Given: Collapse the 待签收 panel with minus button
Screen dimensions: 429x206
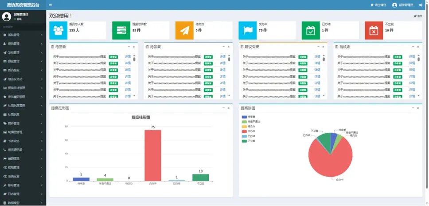Looking at the screenshot, I should (x=129, y=46).
